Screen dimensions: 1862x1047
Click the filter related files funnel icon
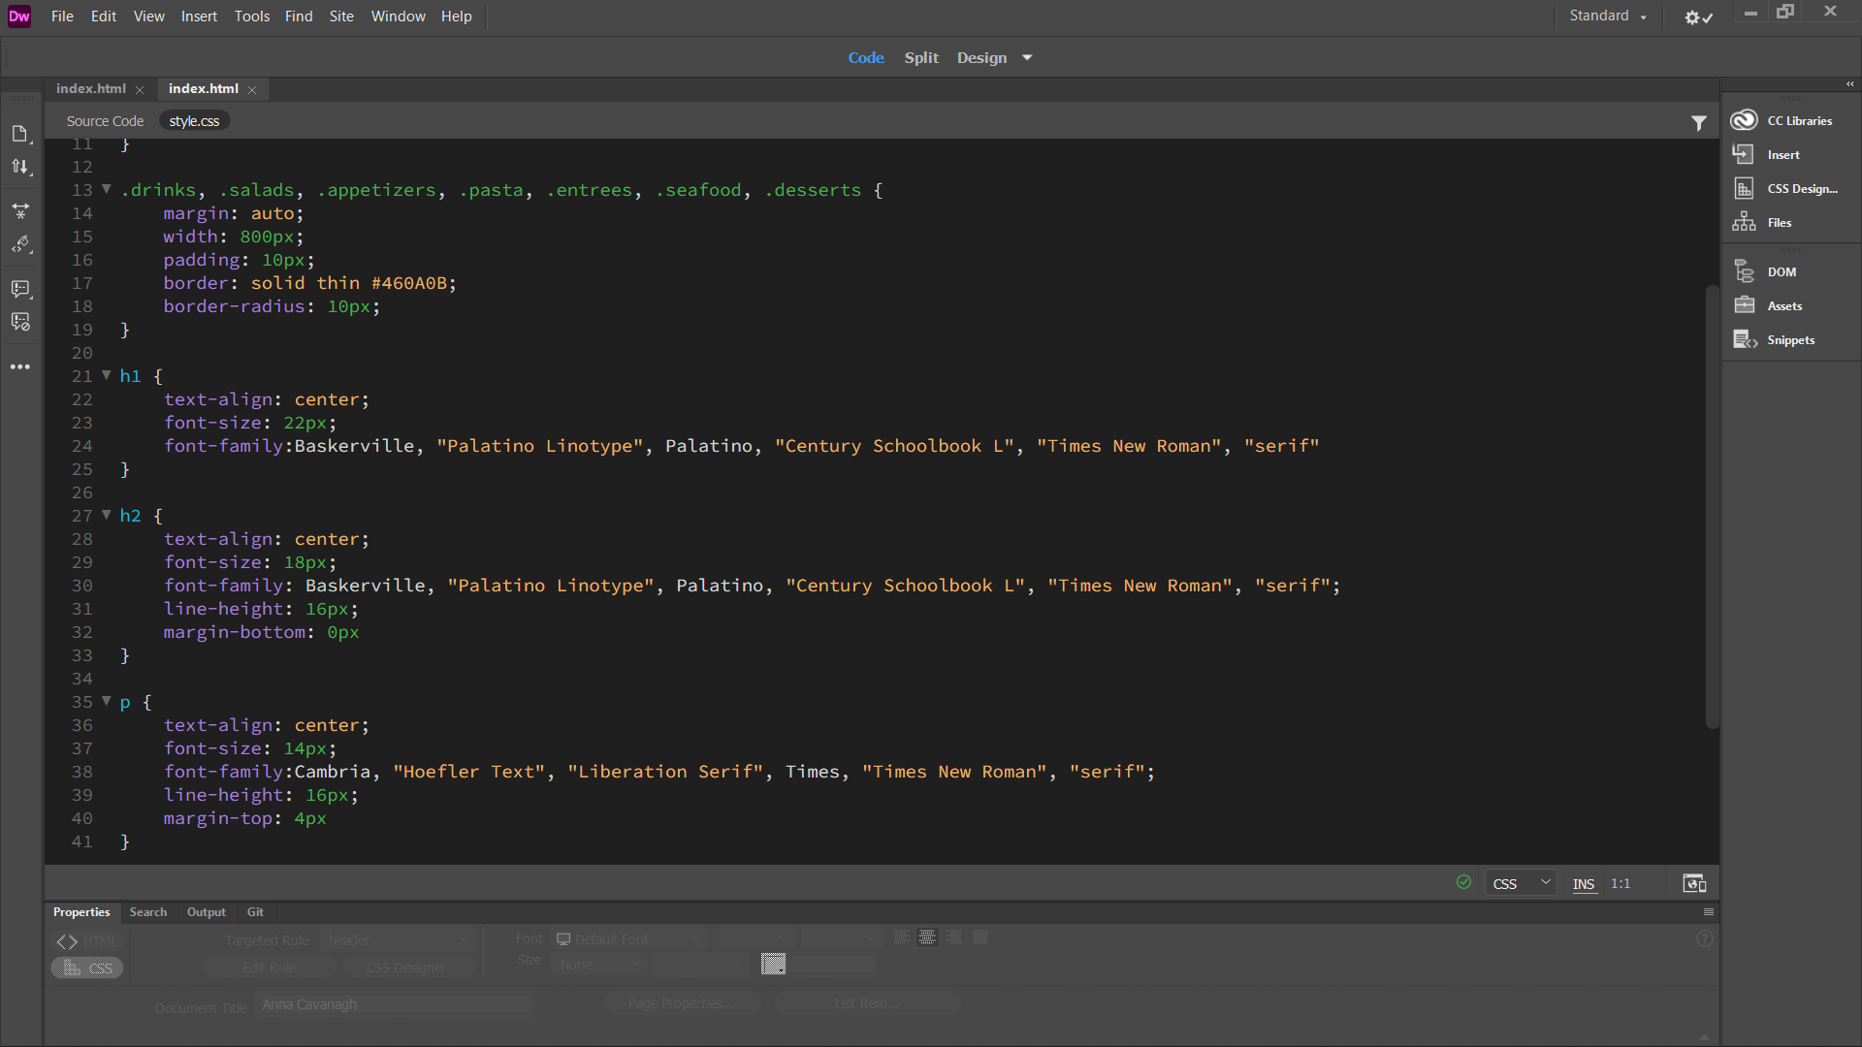[x=1699, y=122]
